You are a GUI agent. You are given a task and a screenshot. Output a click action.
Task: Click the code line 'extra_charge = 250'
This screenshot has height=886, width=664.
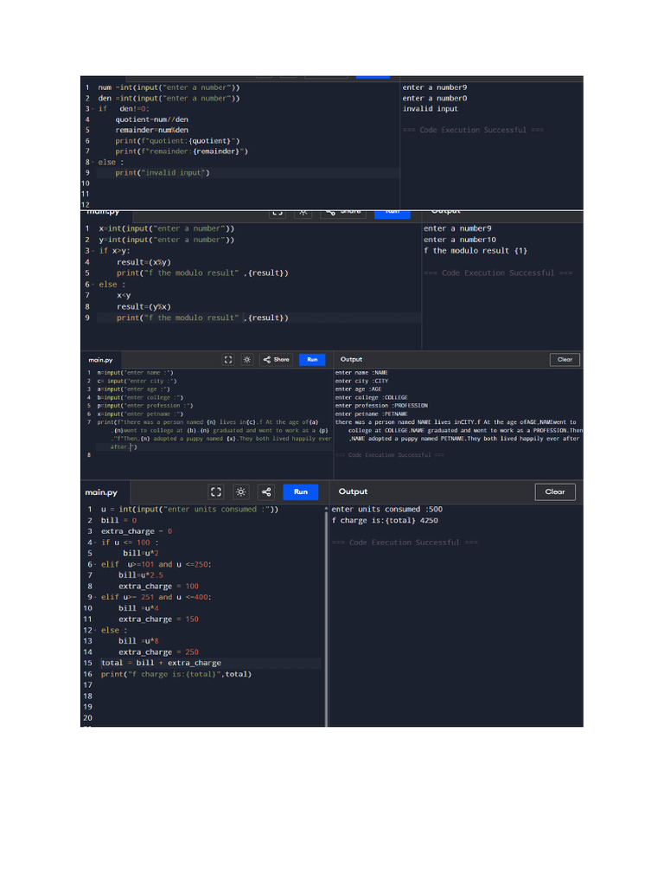click(159, 652)
